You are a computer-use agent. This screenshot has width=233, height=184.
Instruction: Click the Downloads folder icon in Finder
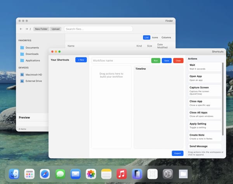tap(22, 54)
